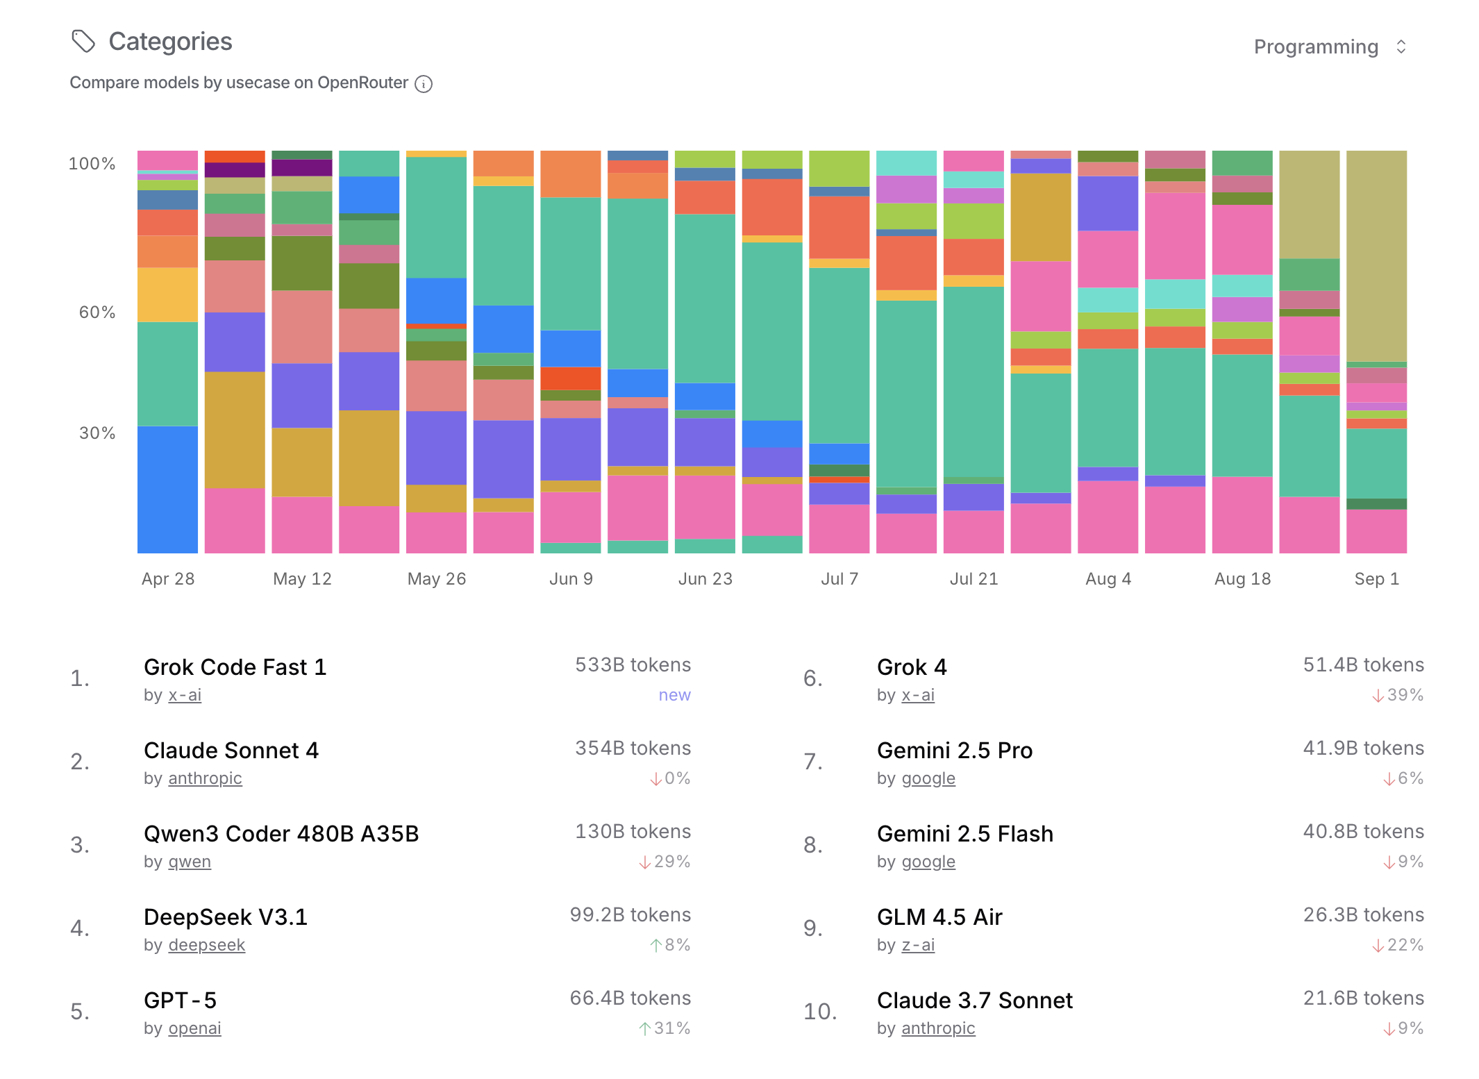
Task: Click the large khaki segment in Sep 1 bar
Action: pos(1376,257)
